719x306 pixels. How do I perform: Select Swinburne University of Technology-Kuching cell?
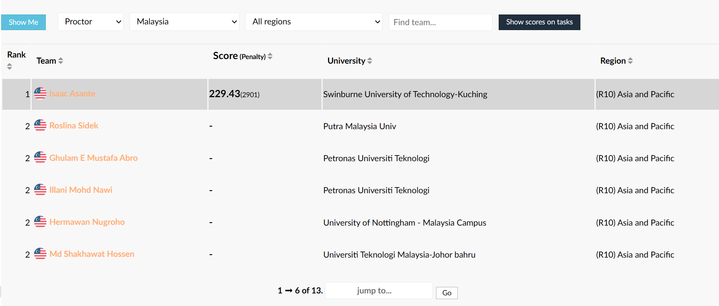pyautogui.click(x=458, y=94)
